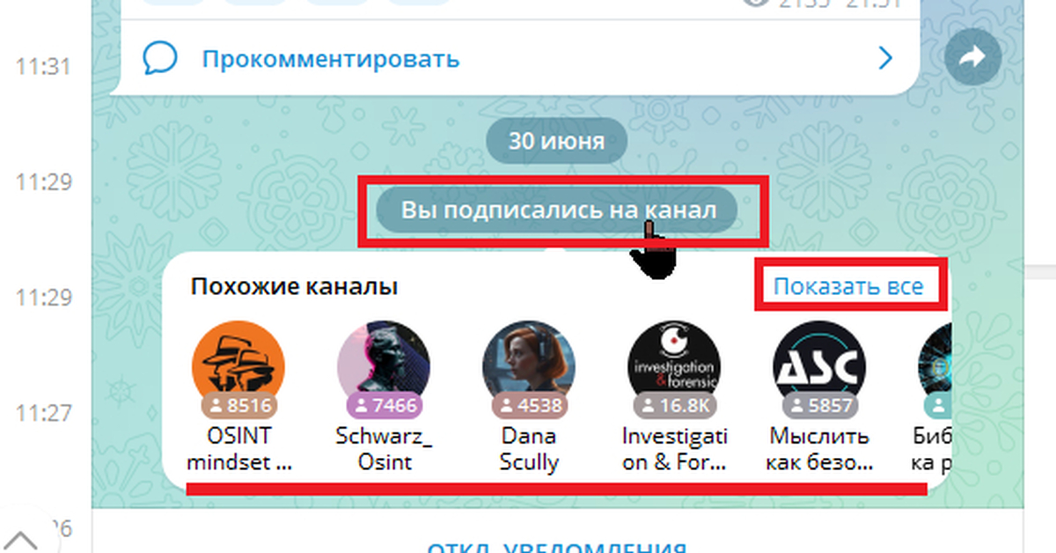
Task: Click the Прокомментировать link
Action: point(331,60)
